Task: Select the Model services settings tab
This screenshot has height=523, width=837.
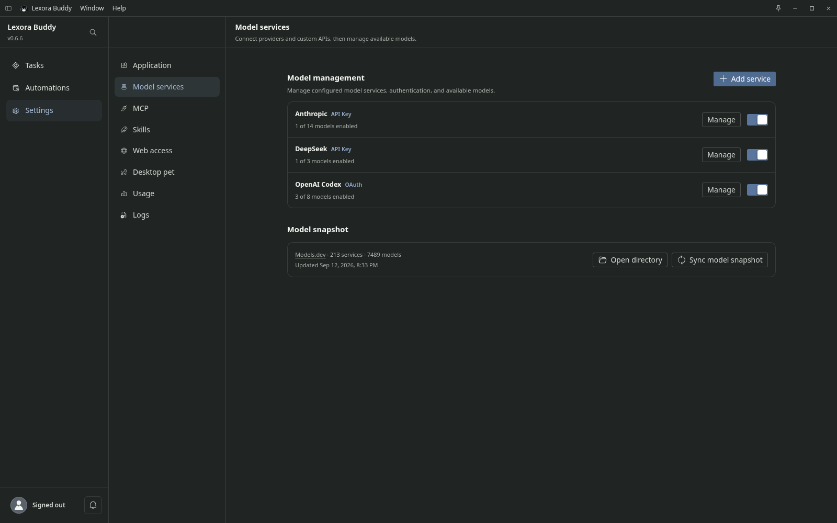Action: pos(167,87)
